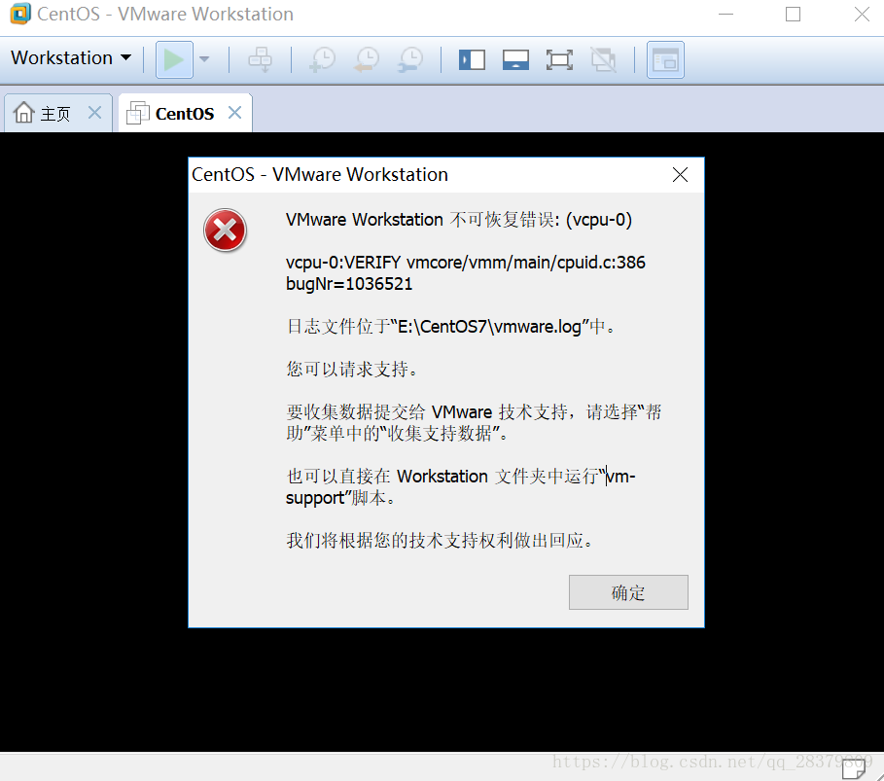Power on the virtual machine with the green play button
Image resolution: width=884 pixels, height=781 pixels.
[x=174, y=59]
